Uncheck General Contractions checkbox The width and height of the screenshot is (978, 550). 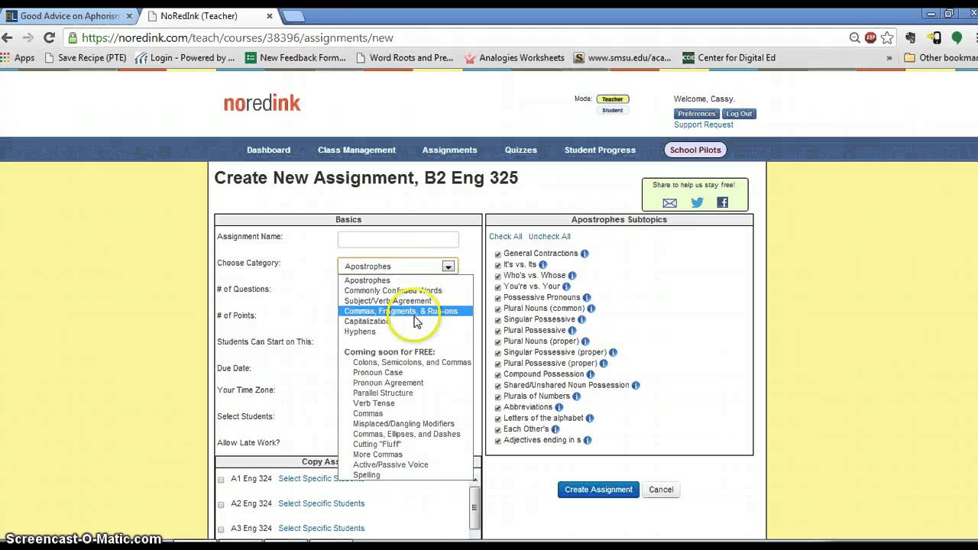pyautogui.click(x=497, y=254)
